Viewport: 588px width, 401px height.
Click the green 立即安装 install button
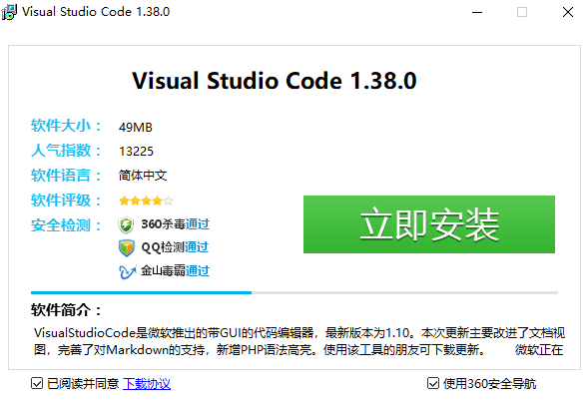[429, 224]
